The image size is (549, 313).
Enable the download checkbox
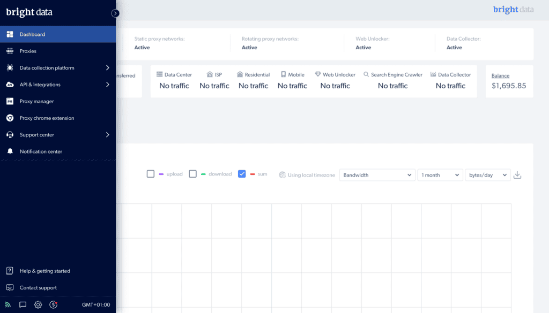(192, 174)
